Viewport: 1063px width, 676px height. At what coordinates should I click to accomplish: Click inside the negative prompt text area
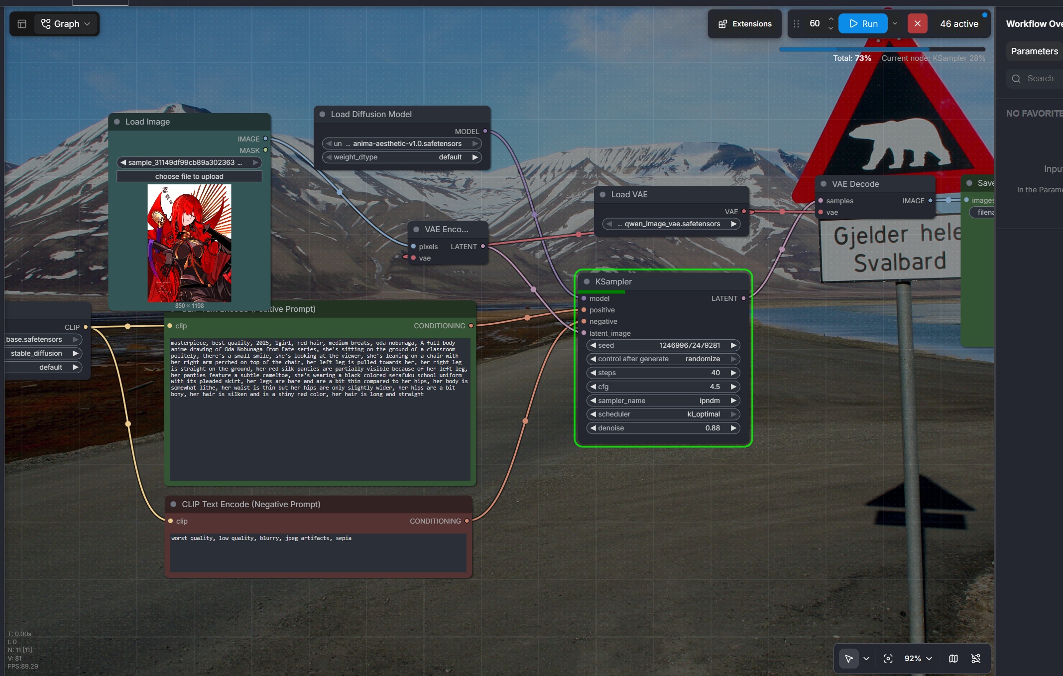pyautogui.click(x=319, y=553)
